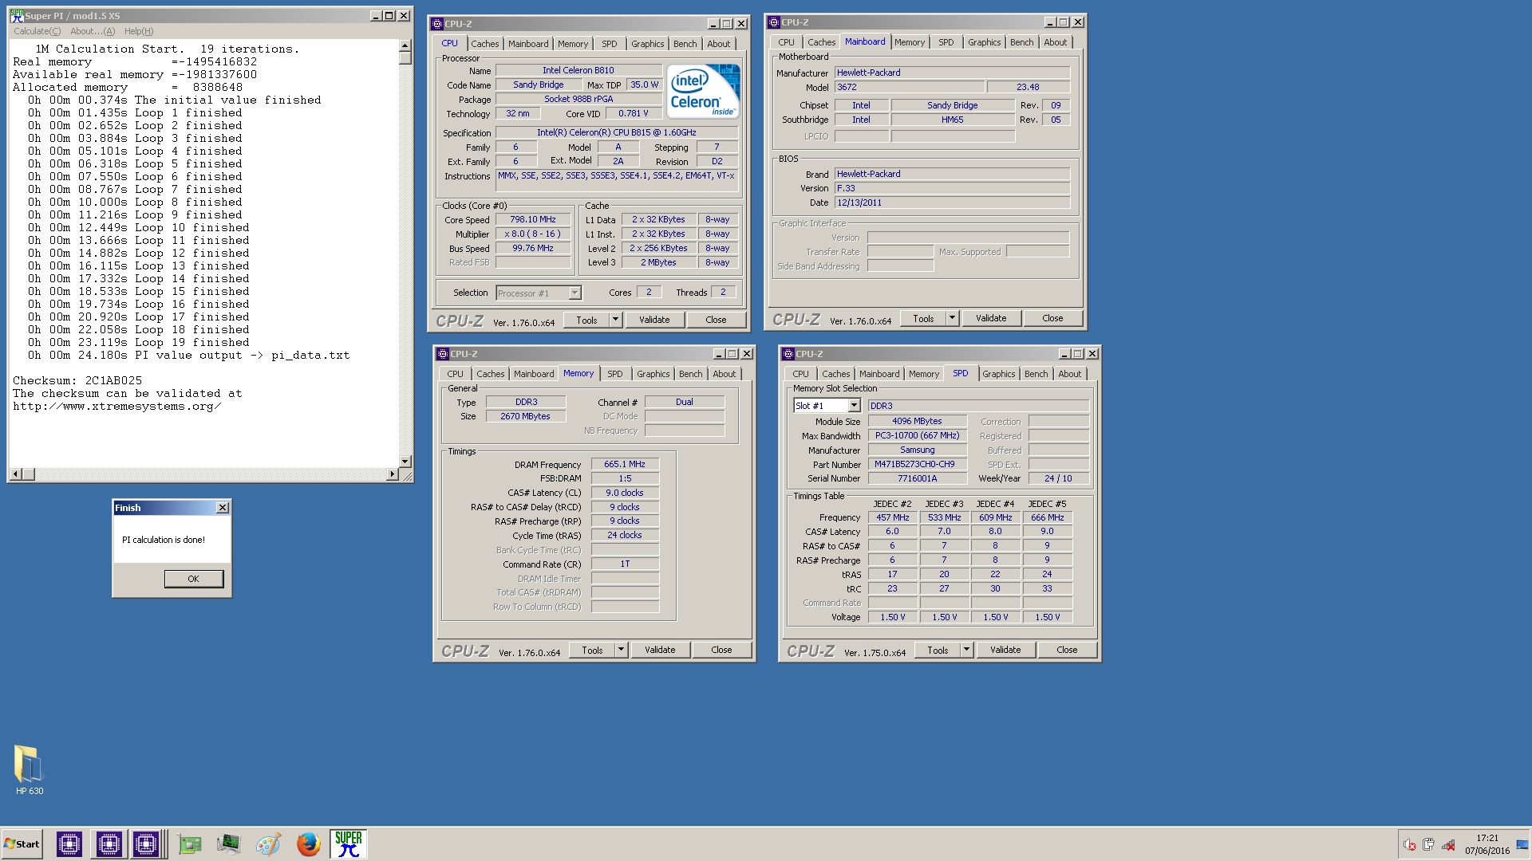
Task: Switch to Bench tab in the Celeron CPU window
Action: click(685, 44)
